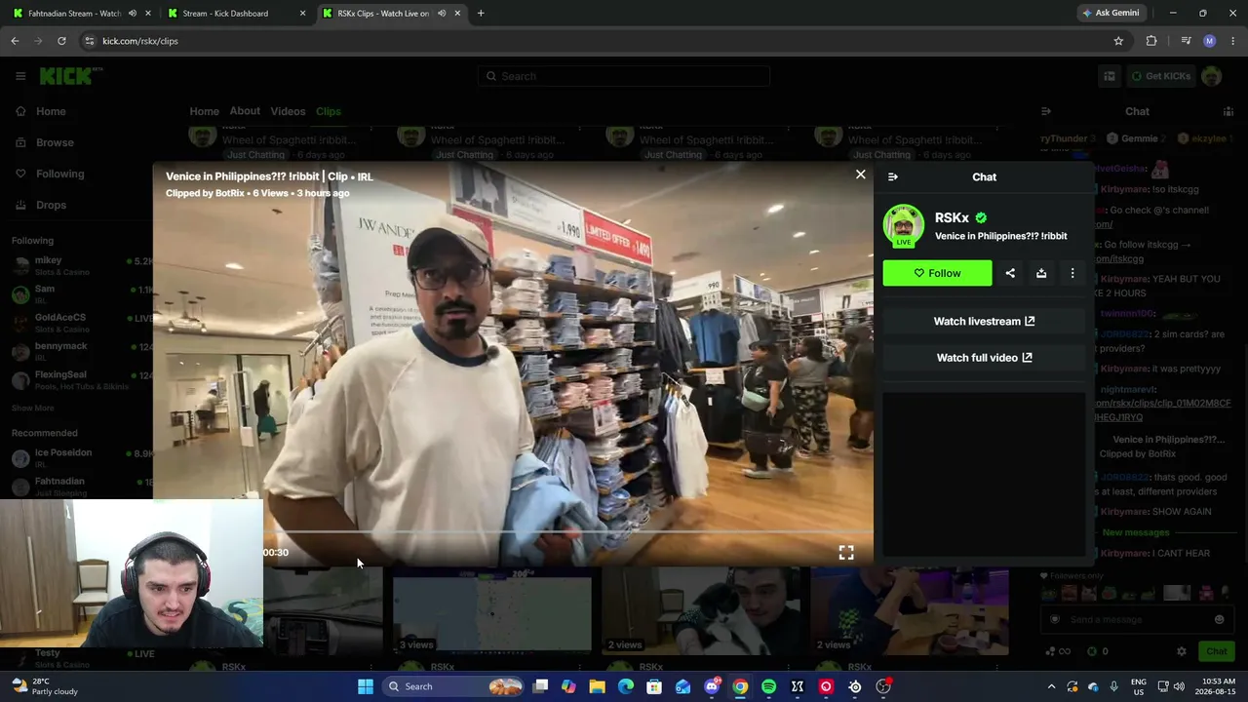Switch to the channel About tab

[245, 111]
